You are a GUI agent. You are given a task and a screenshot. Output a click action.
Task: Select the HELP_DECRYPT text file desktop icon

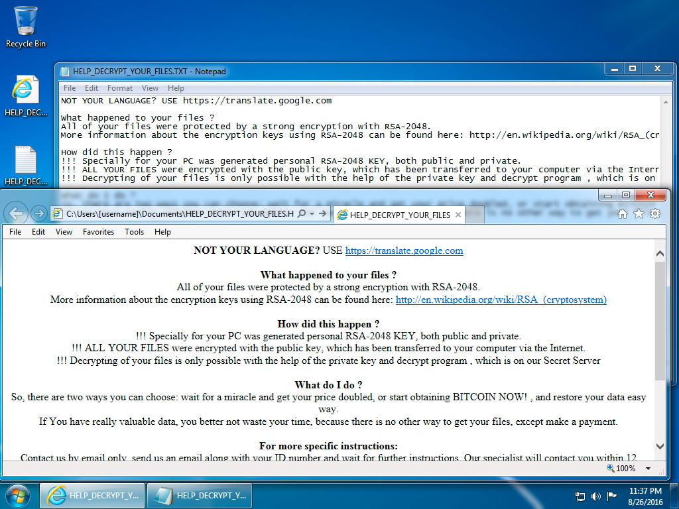tap(26, 166)
